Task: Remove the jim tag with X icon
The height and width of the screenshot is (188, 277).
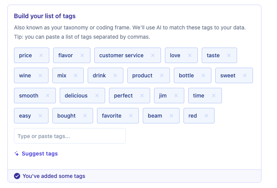Action: click(176, 96)
